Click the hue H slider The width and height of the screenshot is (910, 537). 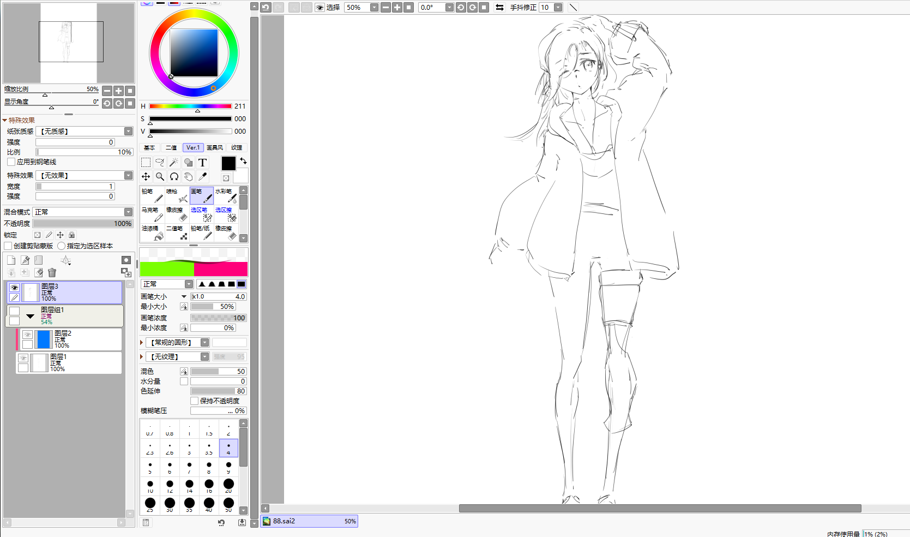click(x=191, y=106)
